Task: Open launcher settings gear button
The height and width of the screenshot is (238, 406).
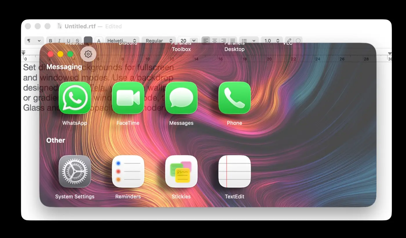Action: click(x=88, y=54)
